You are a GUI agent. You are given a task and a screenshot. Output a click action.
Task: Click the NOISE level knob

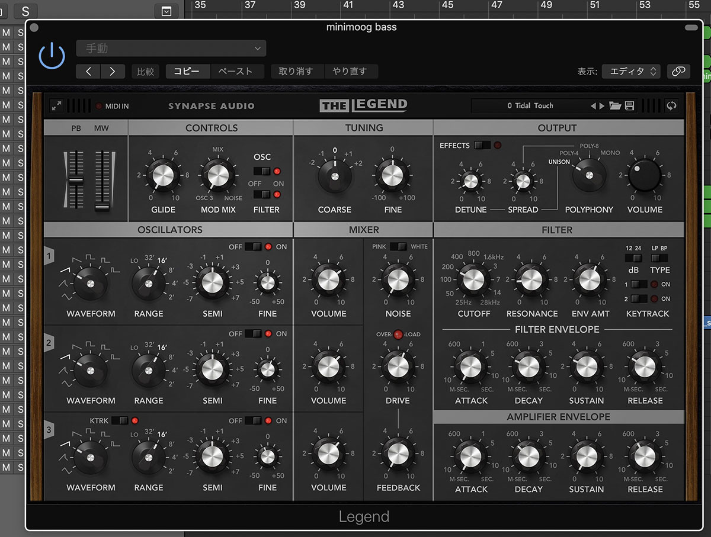pos(398,279)
